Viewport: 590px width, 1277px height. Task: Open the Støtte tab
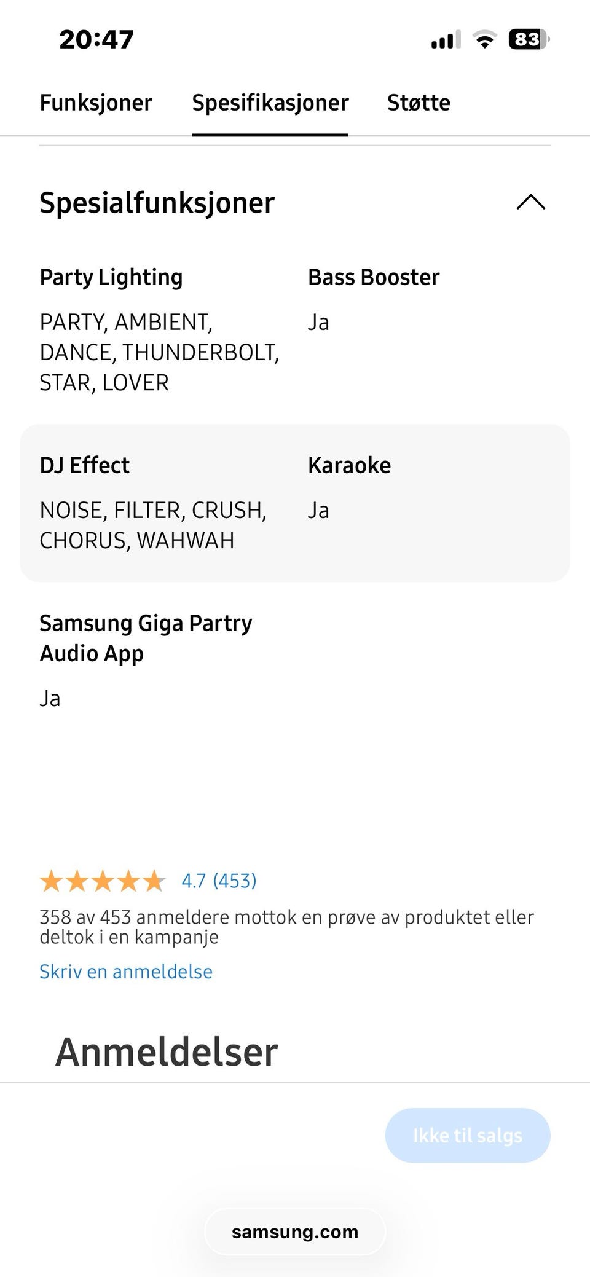[x=419, y=103]
